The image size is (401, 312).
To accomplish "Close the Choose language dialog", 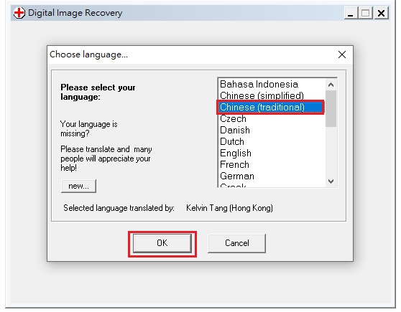I will 342,55.
